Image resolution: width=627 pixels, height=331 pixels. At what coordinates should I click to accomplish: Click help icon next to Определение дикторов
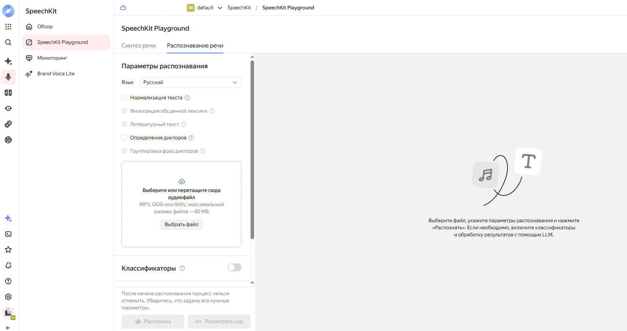point(191,138)
